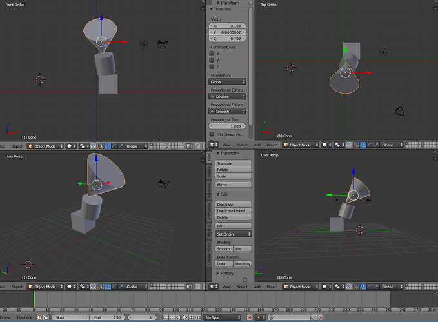The image size is (438, 322).
Task: Open viewport shading selector in Front Ortho header
Action: pos(71,145)
